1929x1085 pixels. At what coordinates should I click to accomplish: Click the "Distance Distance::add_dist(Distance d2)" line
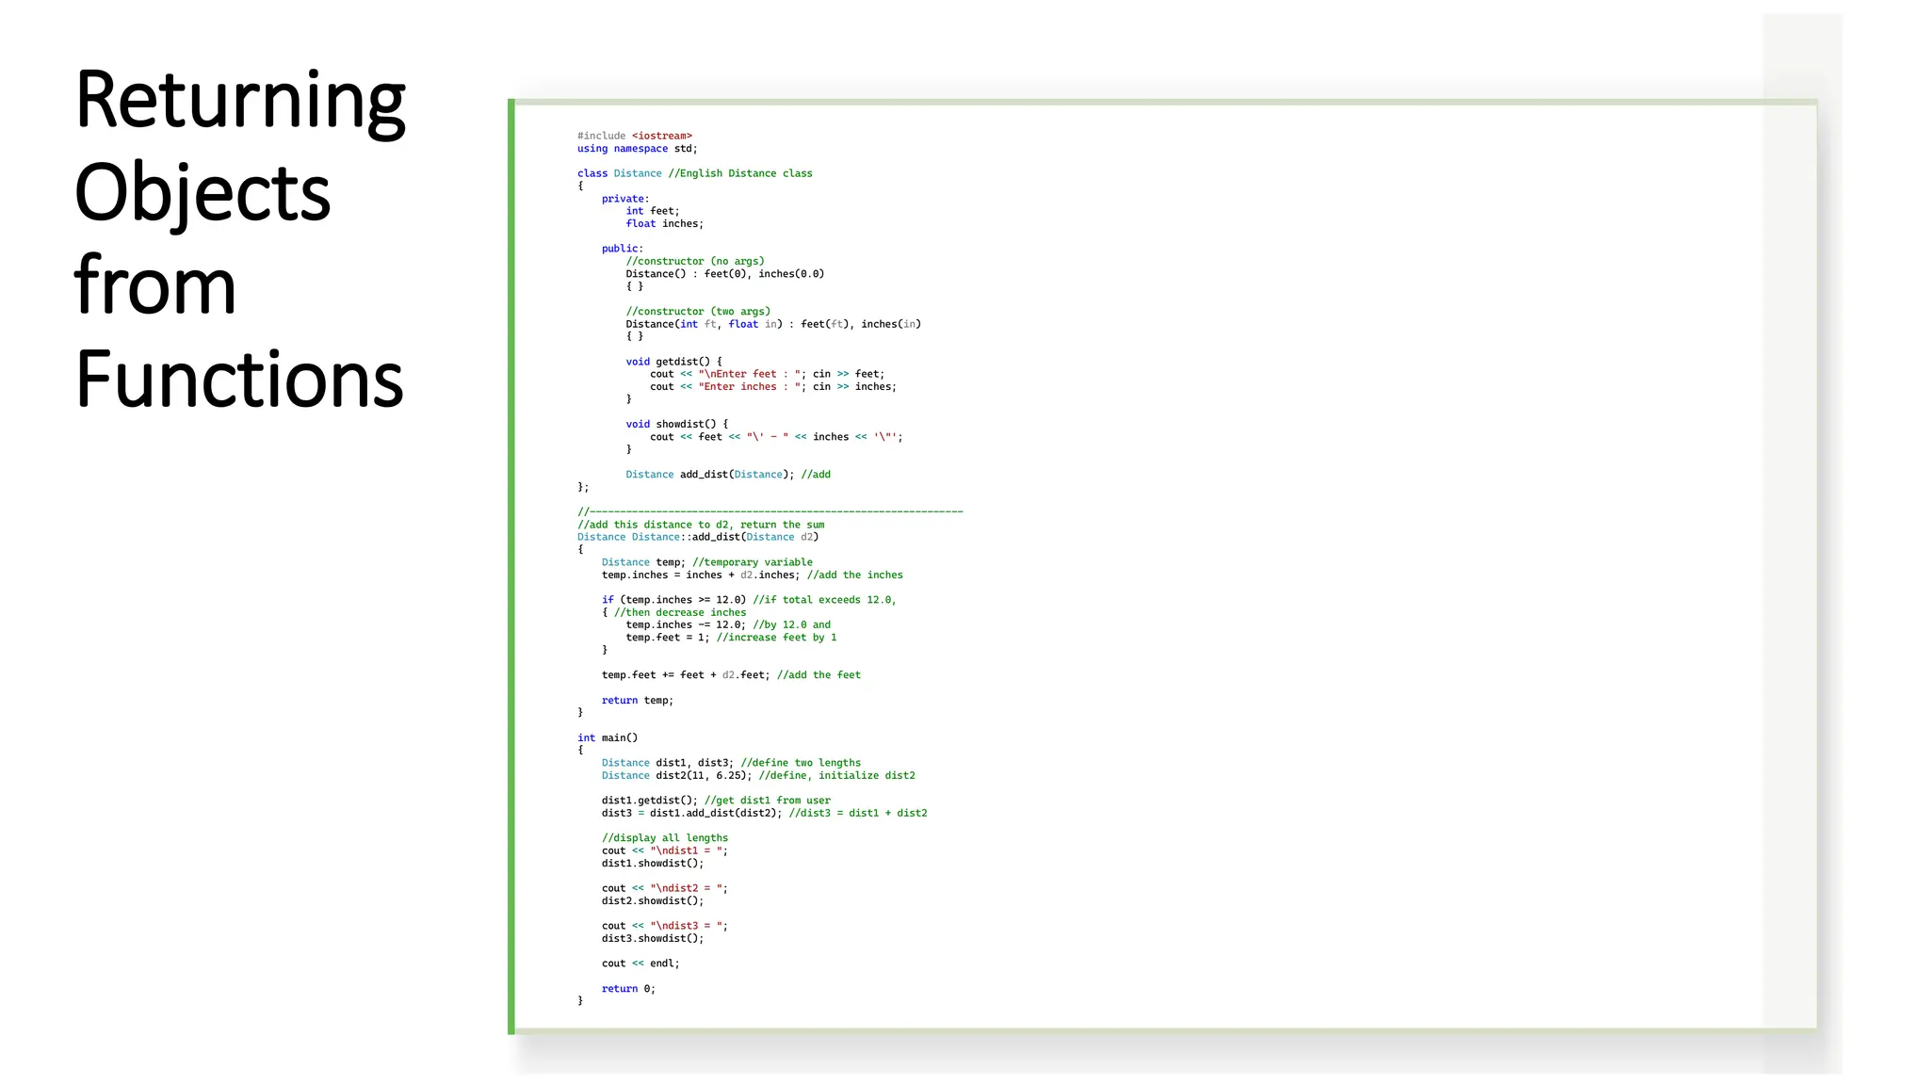click(698, 537)
